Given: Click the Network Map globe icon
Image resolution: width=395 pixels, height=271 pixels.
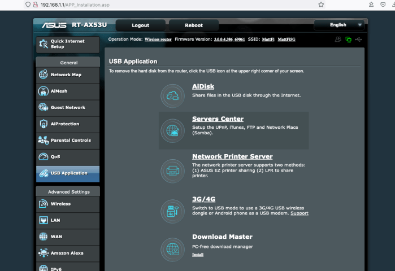Looking at the screenshot, I should point(44,75).
